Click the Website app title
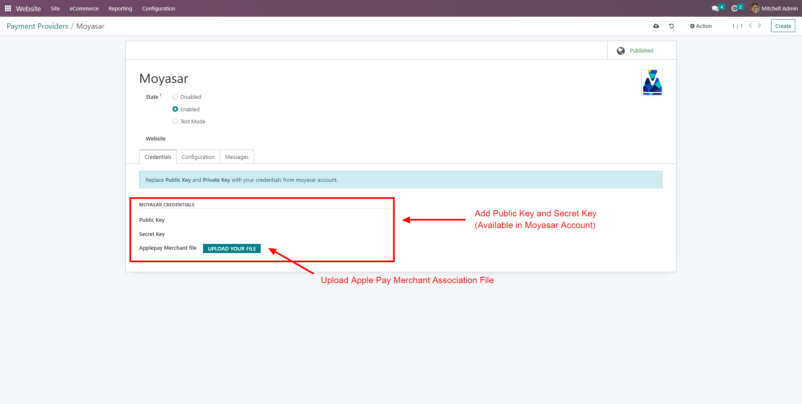This screenshot has height=404, width=802. coord(28,8)
